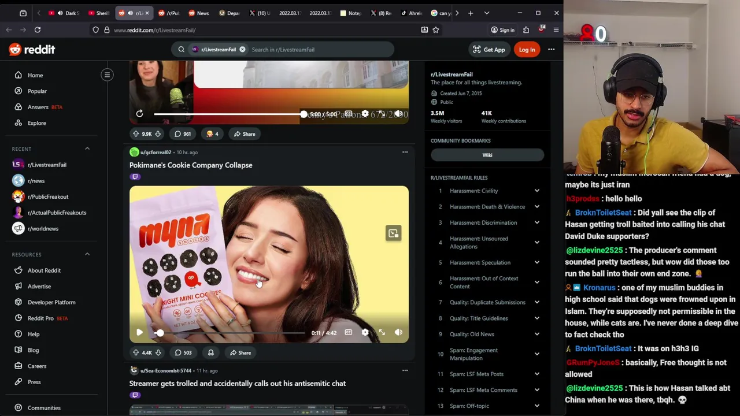Image resolution: width=740 pixels, height=416 pixels.
Task: Give an award to the Pokimane post
Action: coord(210,353)
